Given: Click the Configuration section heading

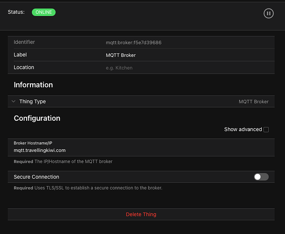Looking at the screenshot, I should [37, 118].
